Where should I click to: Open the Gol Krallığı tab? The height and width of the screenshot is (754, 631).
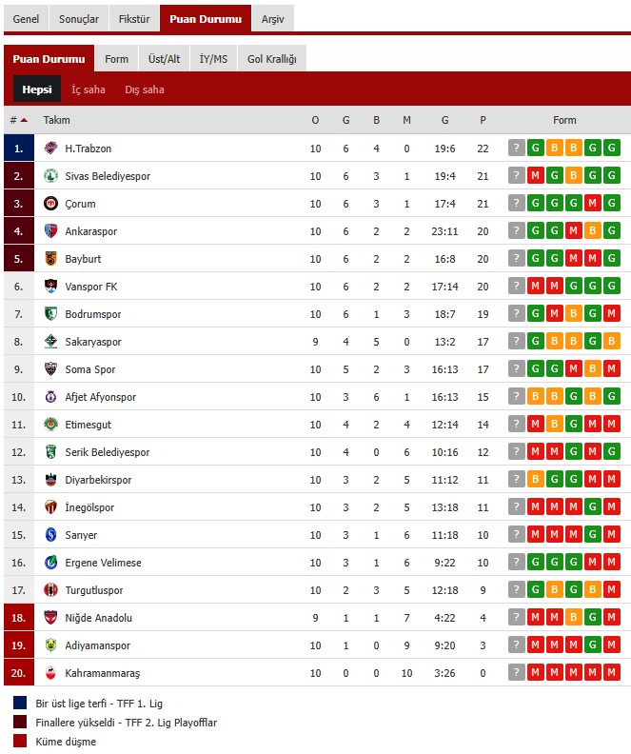click(271, 59)
